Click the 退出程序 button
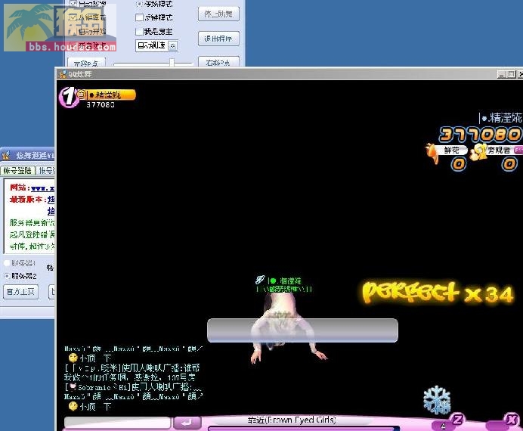 pyautogui.click(x=218, y=39)
